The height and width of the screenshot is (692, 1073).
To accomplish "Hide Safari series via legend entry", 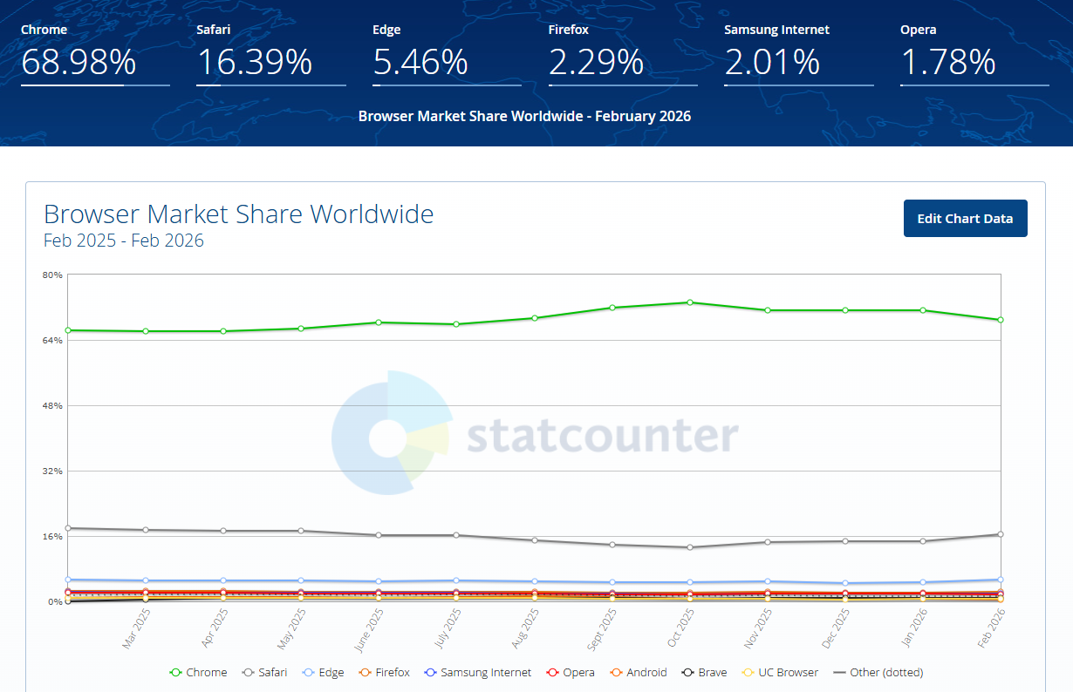I will [264, 673].
